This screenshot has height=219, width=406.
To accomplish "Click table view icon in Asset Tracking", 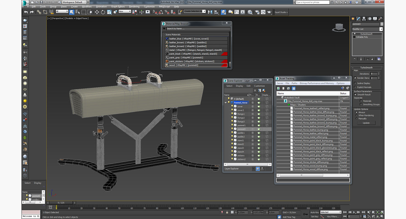I will point(294,88).
